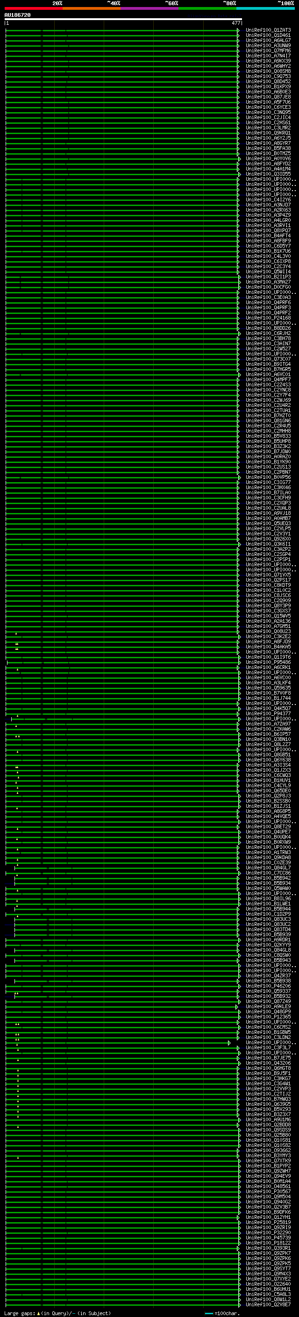This screenshot has height=1317, width=299.
Task: Open hit UniRef100_Q9KRQ1
Action: (268, 133)
